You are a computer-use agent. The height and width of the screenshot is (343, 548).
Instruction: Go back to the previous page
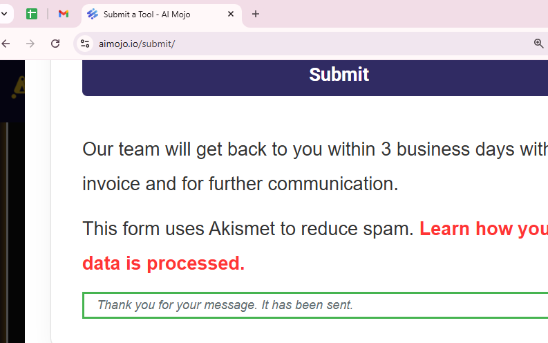click(6, 44)
